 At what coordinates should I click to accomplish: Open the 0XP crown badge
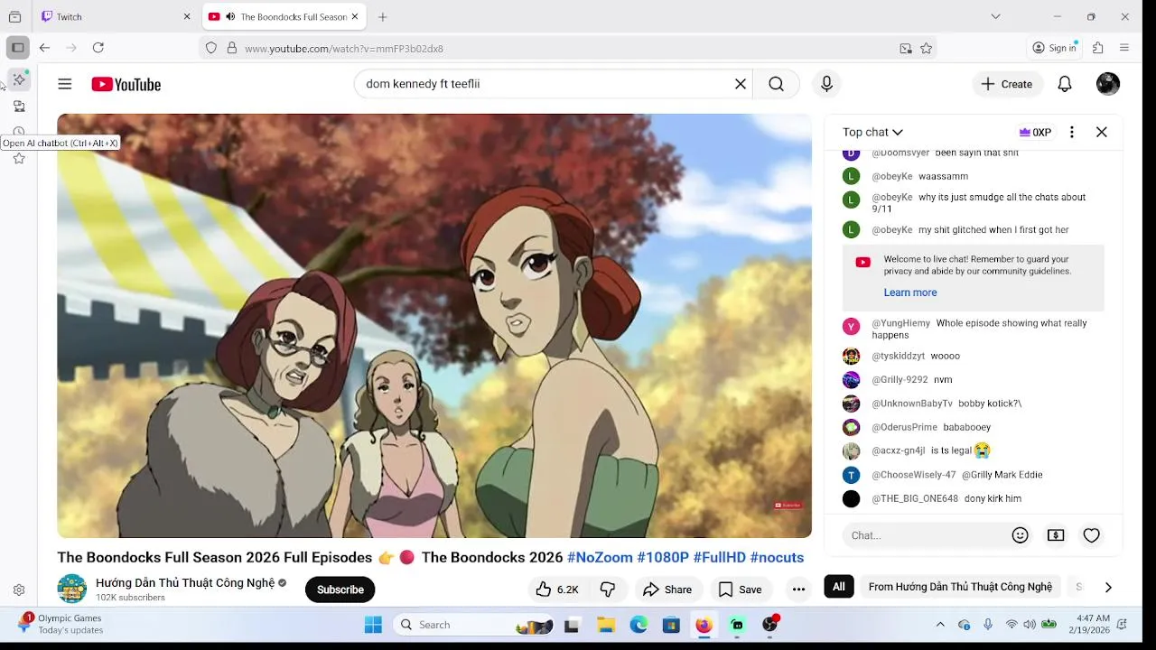tap(1035, 132)
